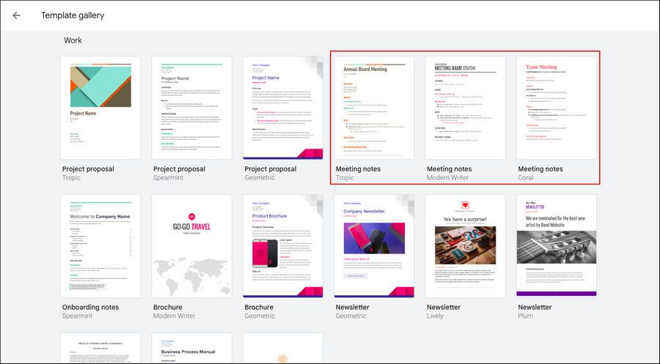Open the Go-Go Travel brochure thumbnail

point(191,246)
